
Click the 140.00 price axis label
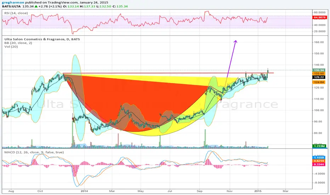tap(319, 65)
